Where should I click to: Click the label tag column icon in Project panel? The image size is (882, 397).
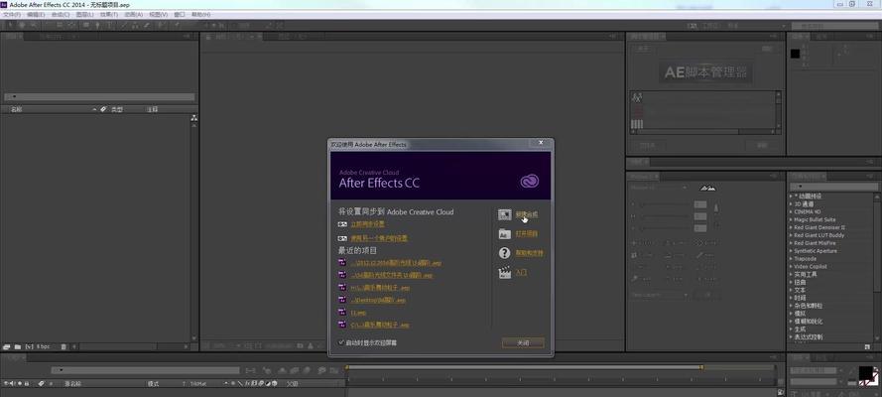103,109
